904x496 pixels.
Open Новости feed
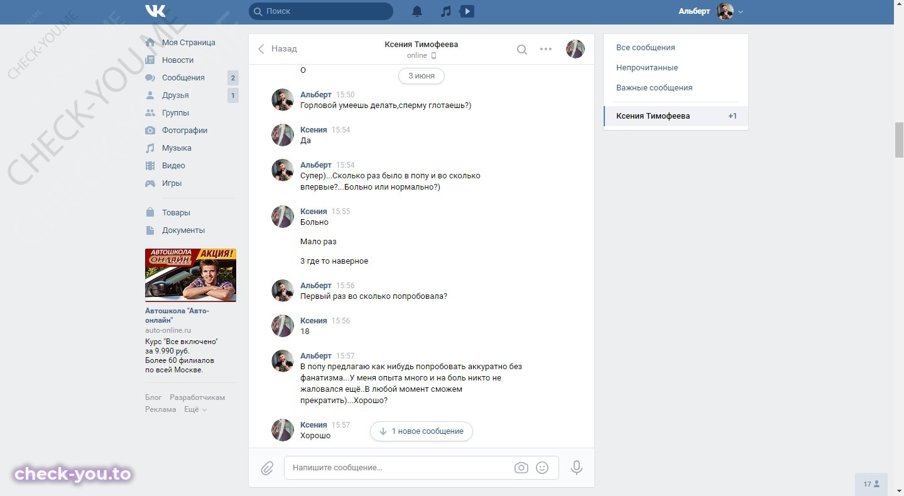(178, 60)
